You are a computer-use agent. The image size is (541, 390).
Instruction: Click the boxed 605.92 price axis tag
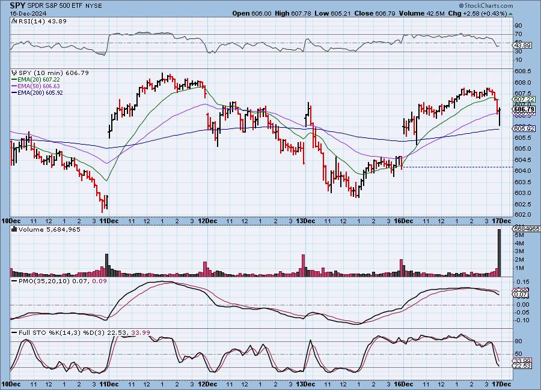pyautogui.click(x=524, y=128)
